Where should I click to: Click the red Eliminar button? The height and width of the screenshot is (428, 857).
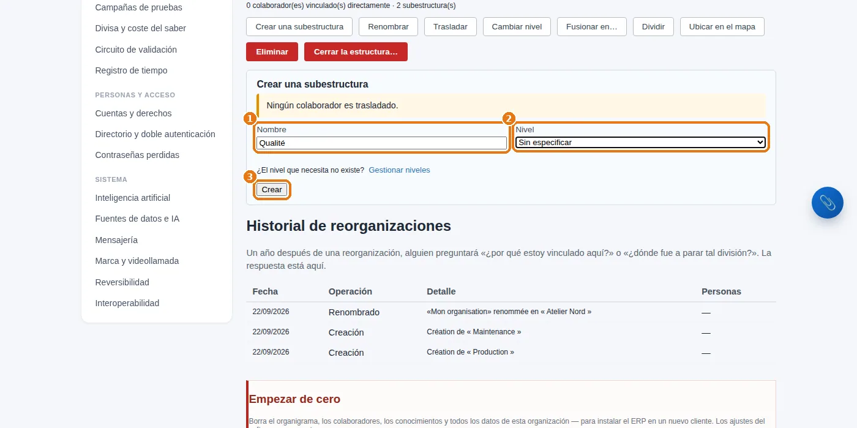(x=272, y=52)
